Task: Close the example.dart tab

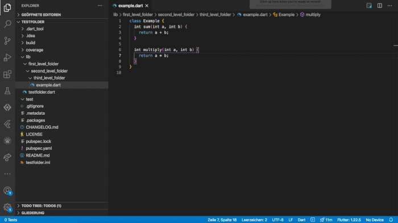Action: [147, 6]
